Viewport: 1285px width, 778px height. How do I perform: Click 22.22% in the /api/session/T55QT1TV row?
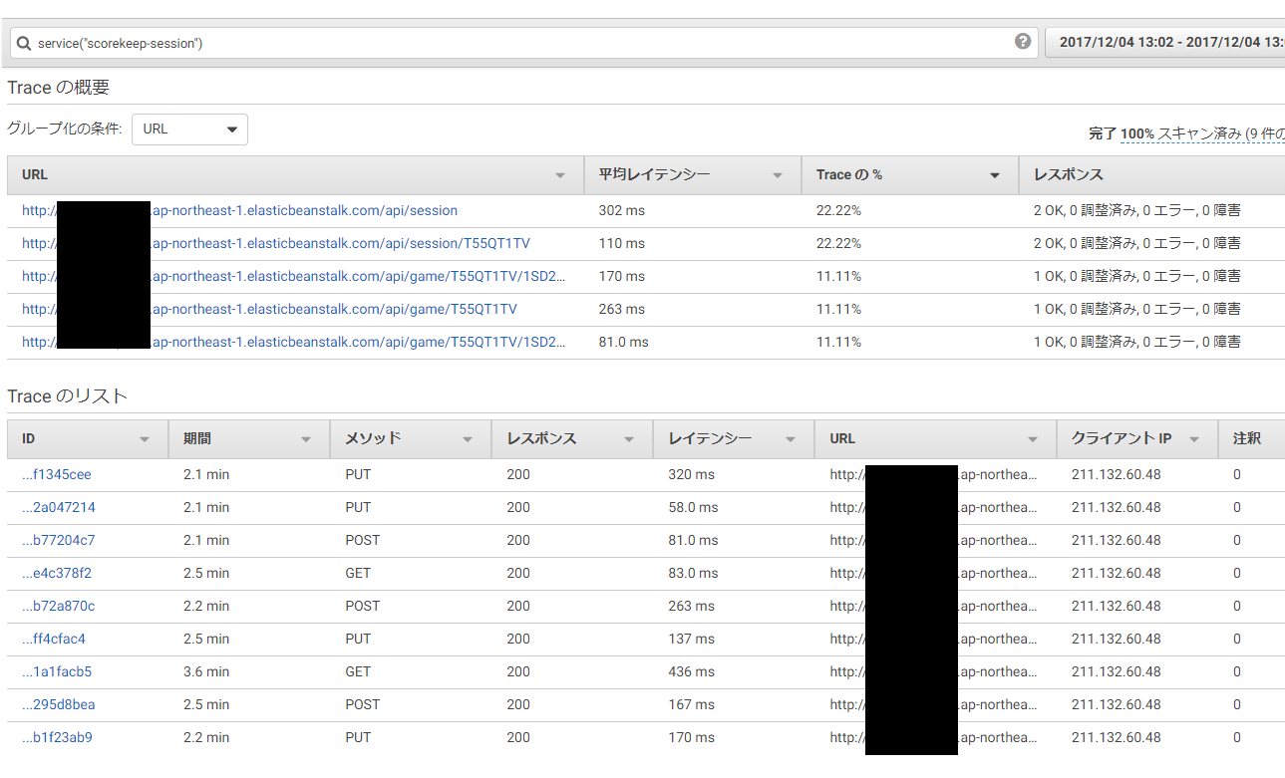[x=838, y=243]
